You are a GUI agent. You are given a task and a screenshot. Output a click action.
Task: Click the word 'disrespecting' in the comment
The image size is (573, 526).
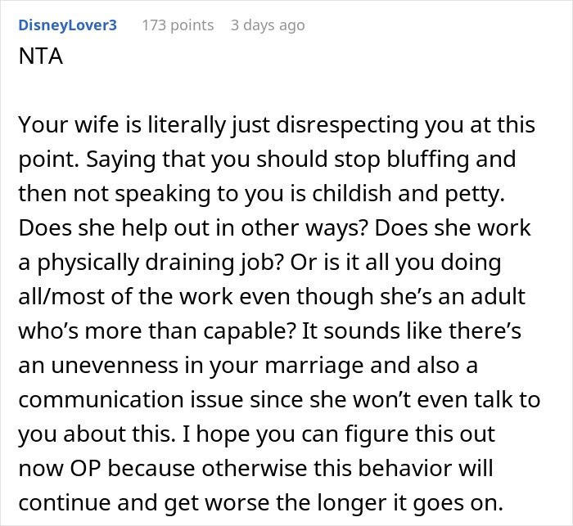(x=347, y=125)
